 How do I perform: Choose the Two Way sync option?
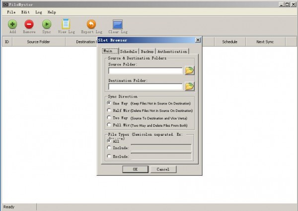[109, 118]
